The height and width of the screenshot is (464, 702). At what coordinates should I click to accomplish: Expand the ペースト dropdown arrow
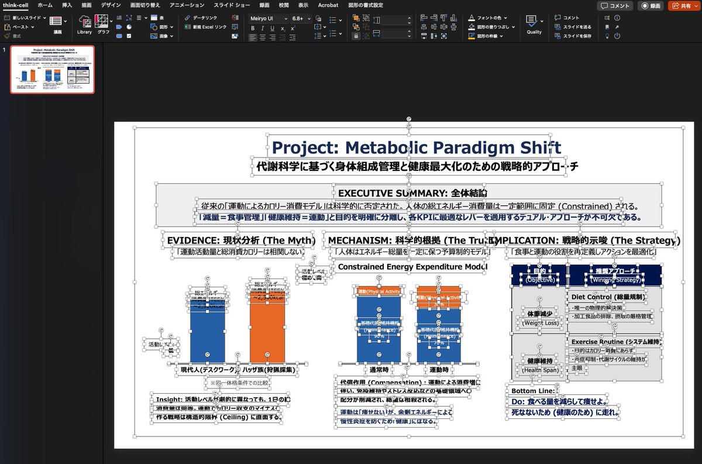pos(32,27)
